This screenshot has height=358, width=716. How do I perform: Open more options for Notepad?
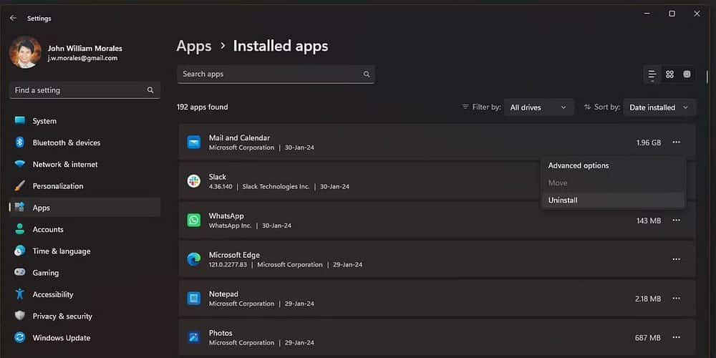(x=677, y=299)
